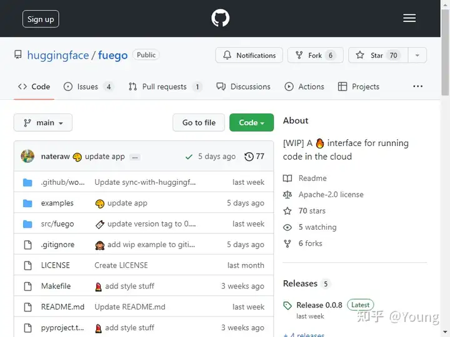Screen dimensions: 450x337
Task: Show more repository tabs via ellipsis
Action: pyautogui.click(x=417, y=86)
